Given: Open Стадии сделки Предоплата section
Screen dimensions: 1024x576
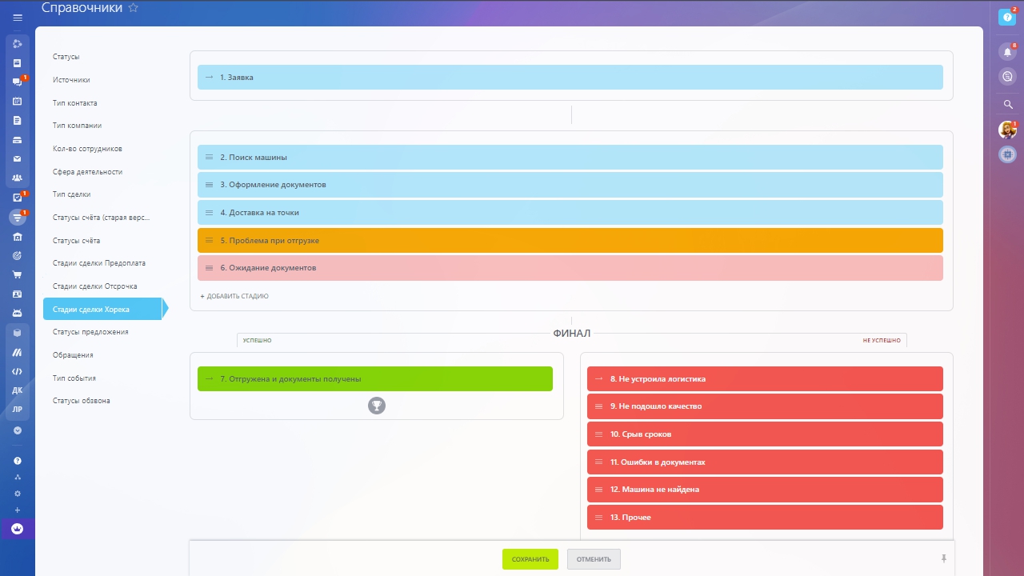Looking at the screenshot, I should click(98, 263).
